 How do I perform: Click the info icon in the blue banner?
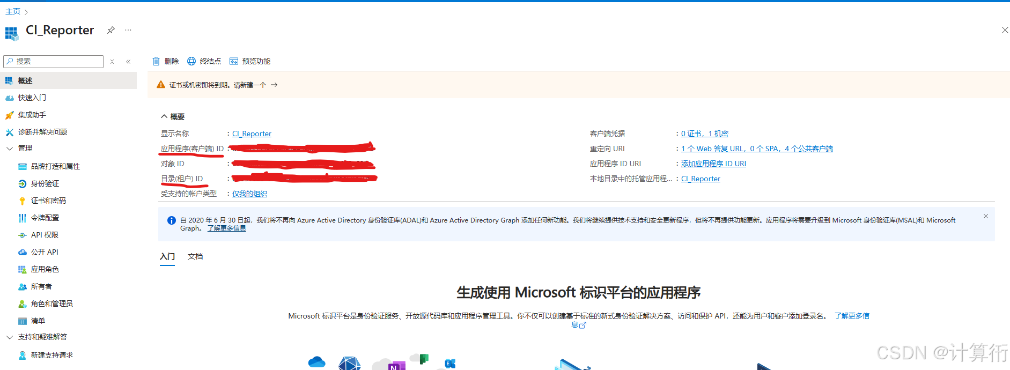[172, 220]
